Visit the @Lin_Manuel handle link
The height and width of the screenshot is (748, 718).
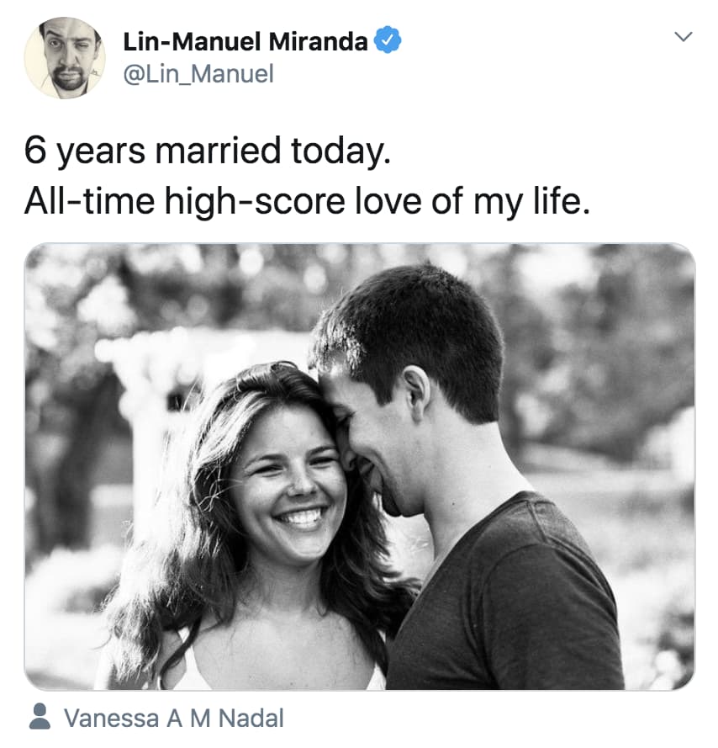pos(198,74)
